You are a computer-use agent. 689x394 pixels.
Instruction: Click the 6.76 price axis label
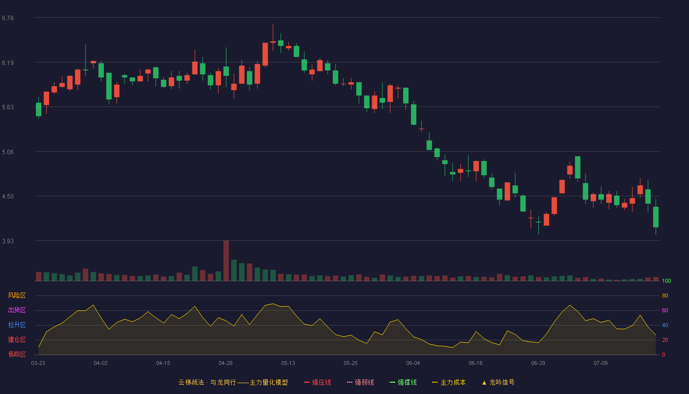[8, 18]
